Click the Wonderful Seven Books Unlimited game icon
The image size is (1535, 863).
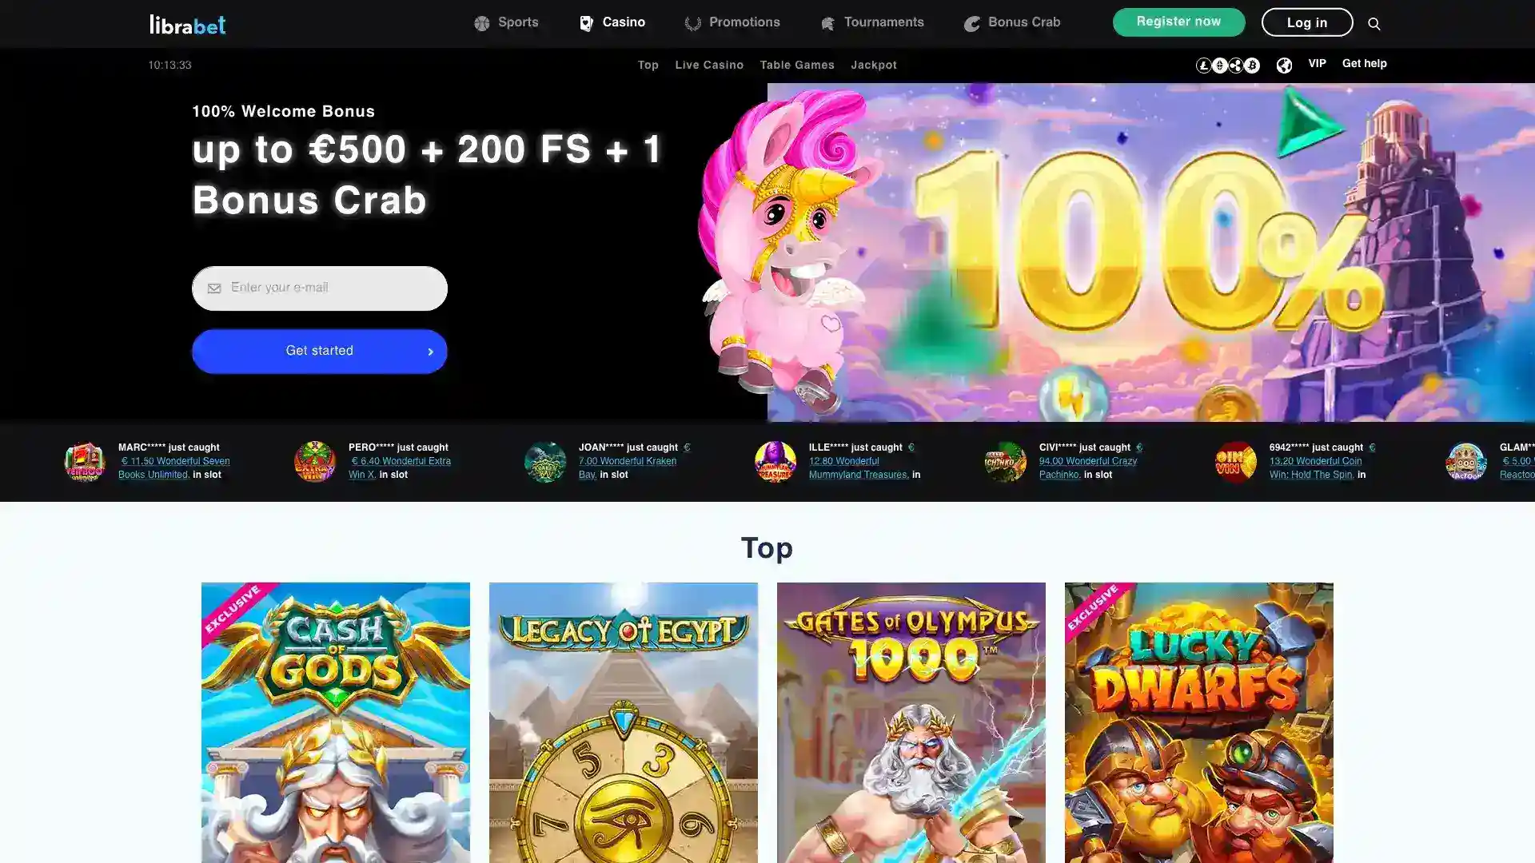[x=85, y=462]
